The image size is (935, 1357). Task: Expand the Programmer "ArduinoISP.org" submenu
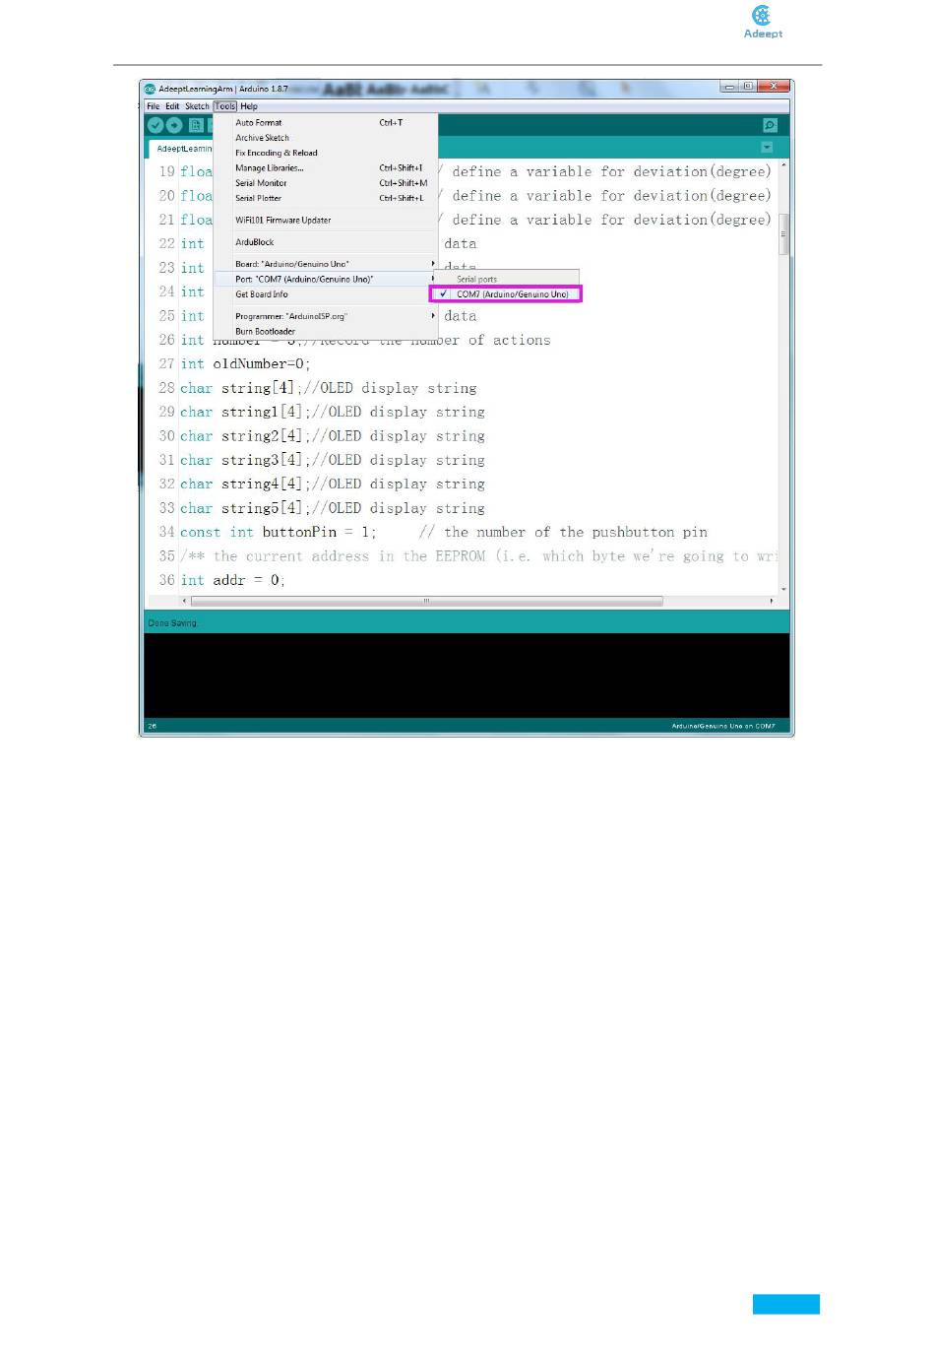326,316
